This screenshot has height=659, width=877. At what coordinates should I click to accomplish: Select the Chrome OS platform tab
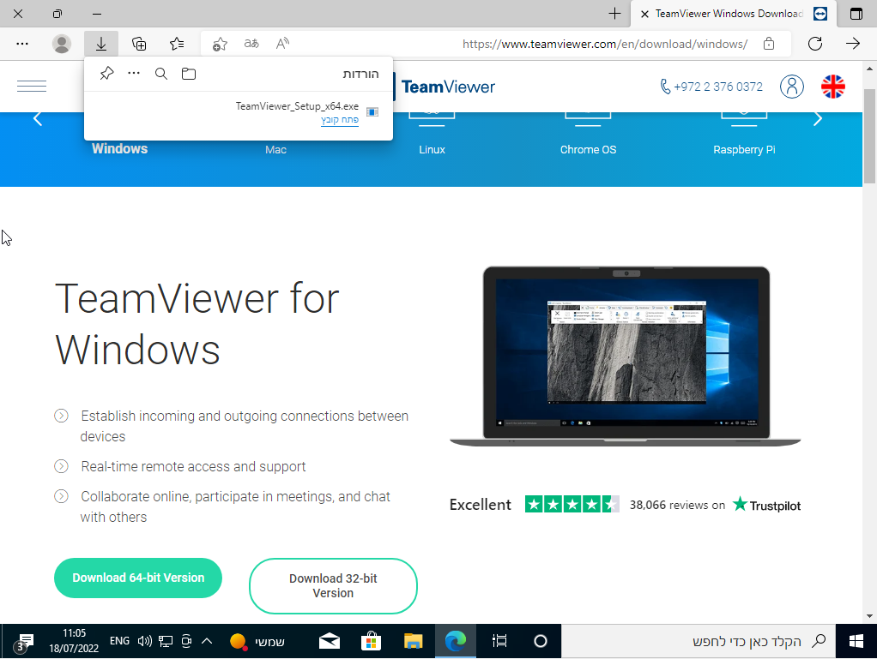[x=589, y=150]
